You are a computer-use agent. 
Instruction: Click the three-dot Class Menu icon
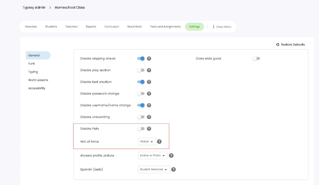tap(213, 27)
